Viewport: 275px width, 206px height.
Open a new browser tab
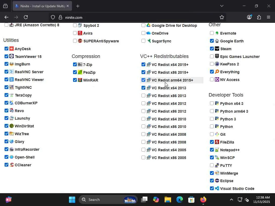(x=78, y=6)
